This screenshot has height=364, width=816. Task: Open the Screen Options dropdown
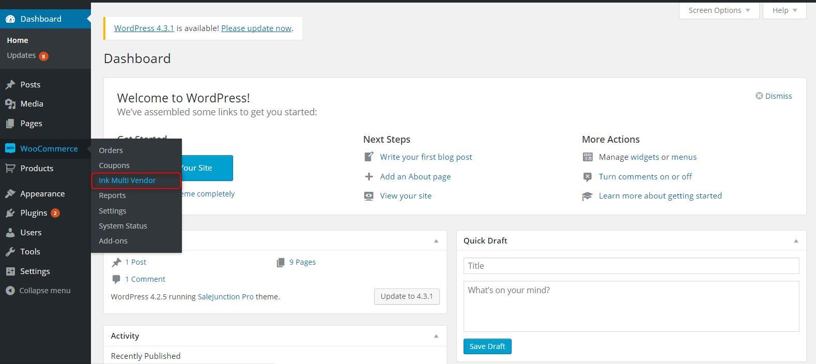719,10
